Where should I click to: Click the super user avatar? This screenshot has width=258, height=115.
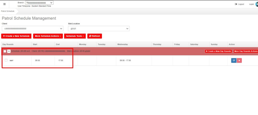tap(256, 4)
